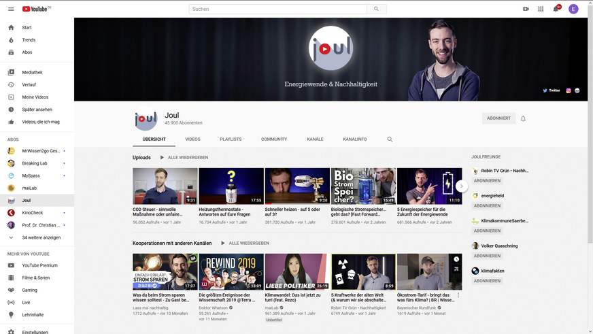
Task: Open the YouTube apps grid
Action: (x=541, y=9)
